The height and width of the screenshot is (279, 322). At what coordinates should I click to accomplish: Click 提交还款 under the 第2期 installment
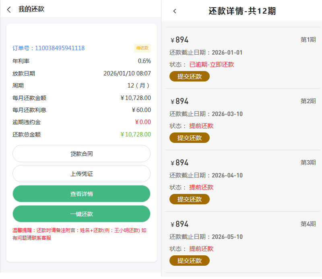tap(189, 138)
